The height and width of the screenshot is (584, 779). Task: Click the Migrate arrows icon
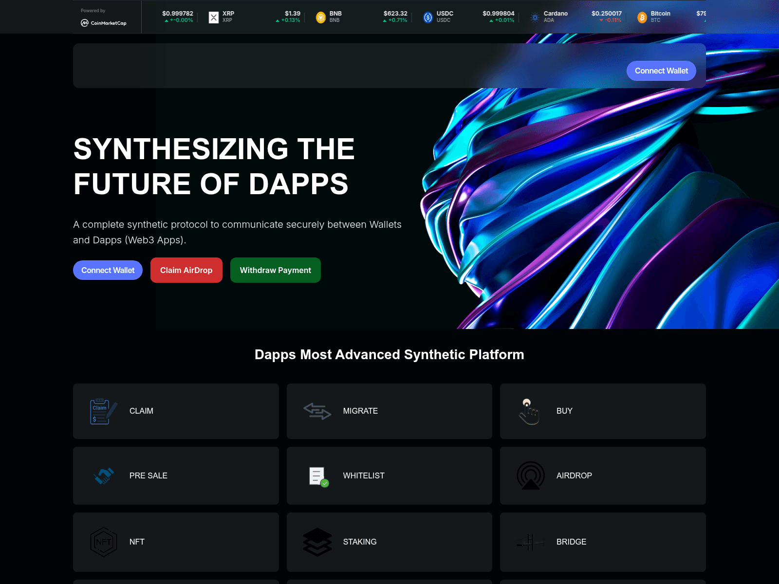(317, 411)
